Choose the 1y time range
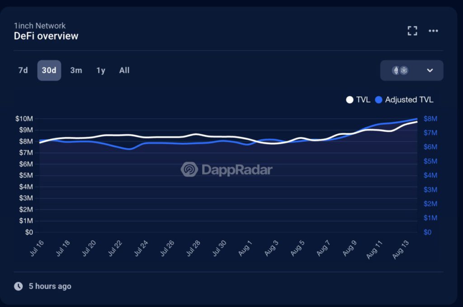The image size is (463, 307). pyautogui.click(x=101, y=71)
